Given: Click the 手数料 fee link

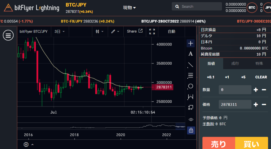Looking at the screenshot, I should pyautogui.click(x=208, y=124).
